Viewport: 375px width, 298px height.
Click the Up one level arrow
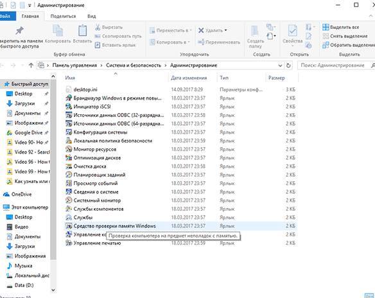pos(31,66)
